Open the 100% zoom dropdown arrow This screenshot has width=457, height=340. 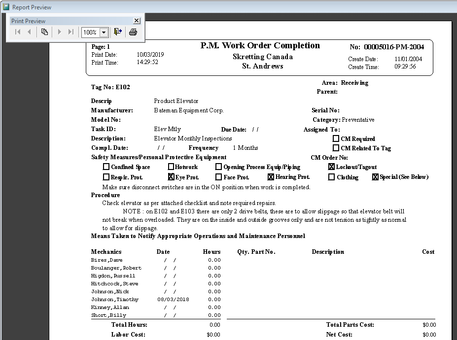click(x=104, y=32)
